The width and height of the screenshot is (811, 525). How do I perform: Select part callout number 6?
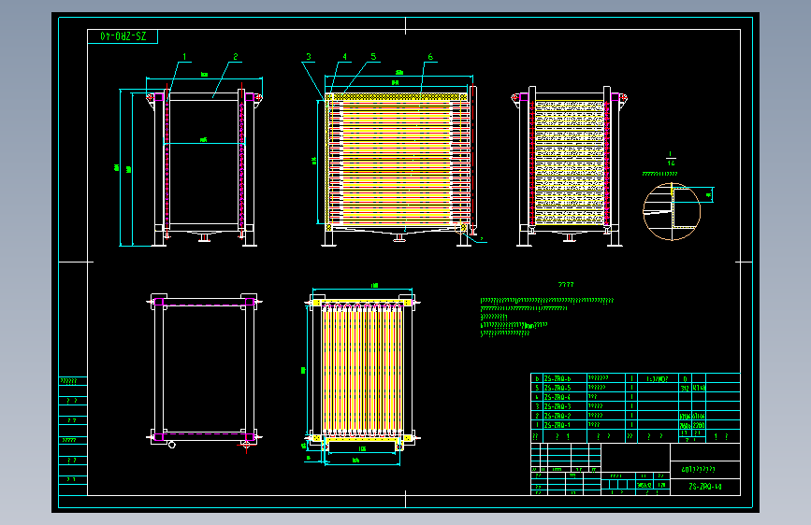point(430,57)
